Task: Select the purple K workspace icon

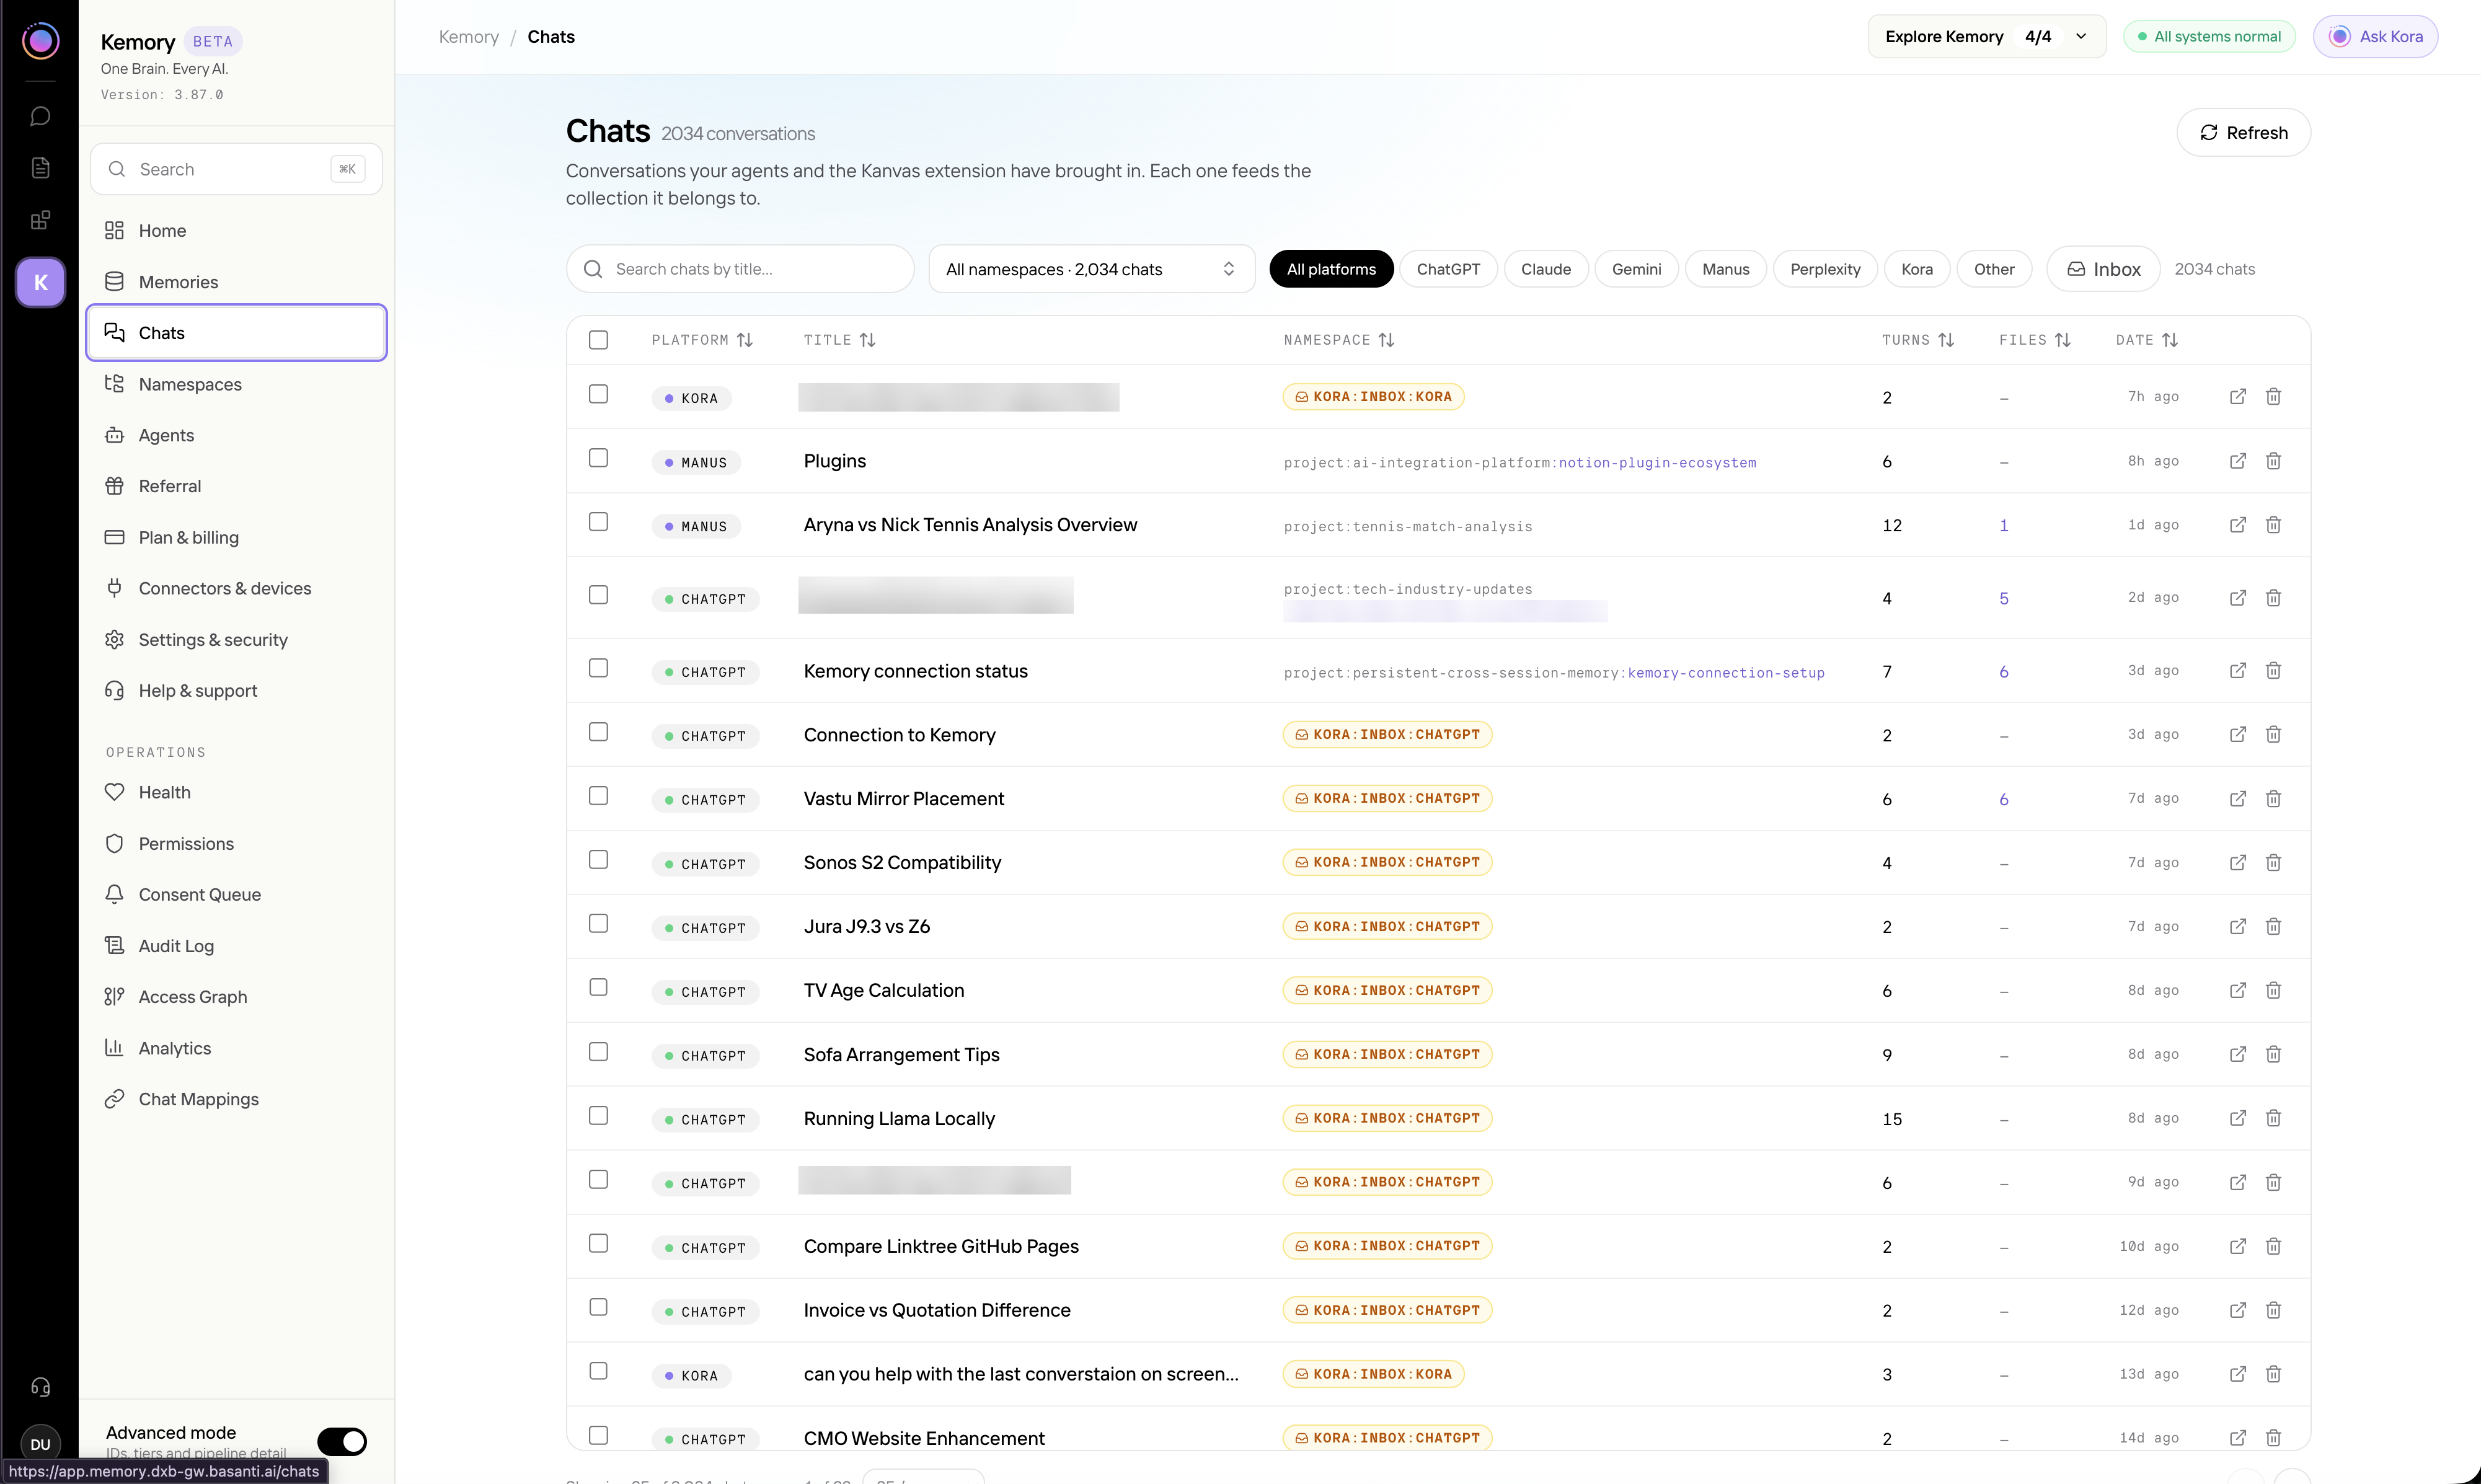Action: click(40, 282)
